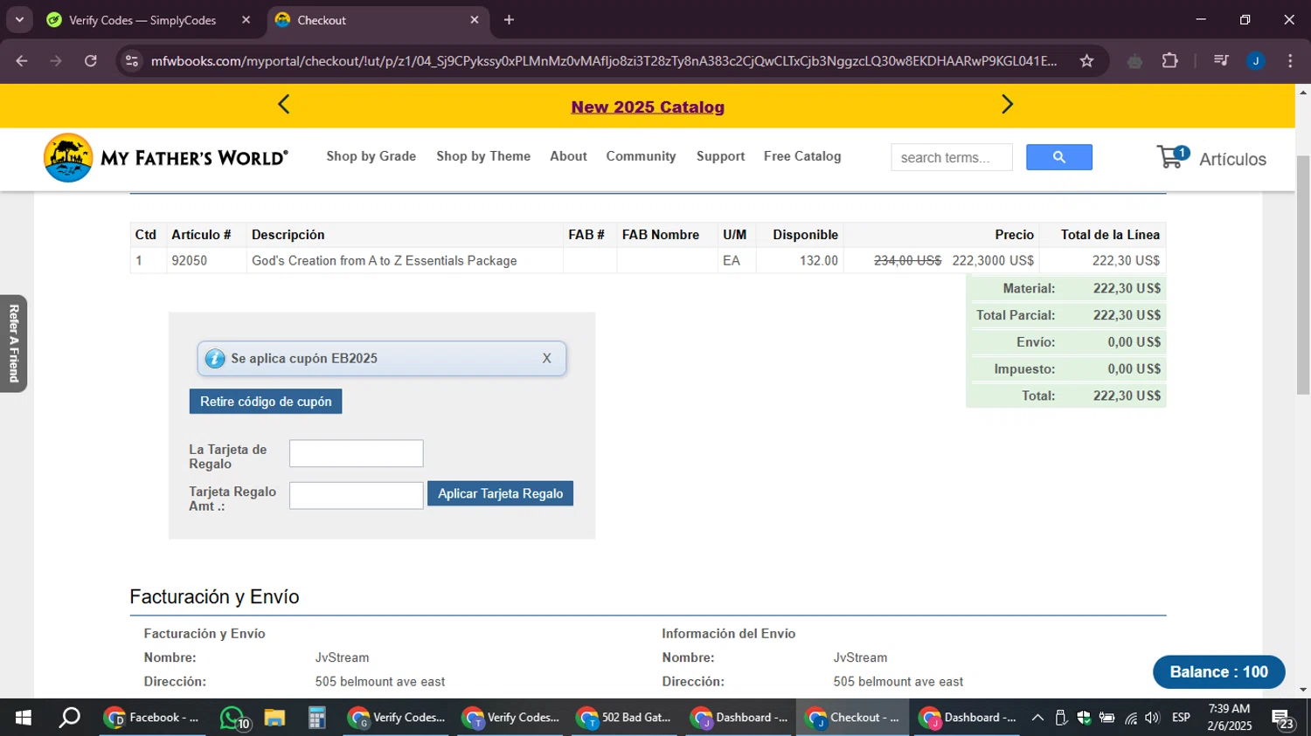
Task: Click the info icon in coupon notice
Action: click(215, 359)
